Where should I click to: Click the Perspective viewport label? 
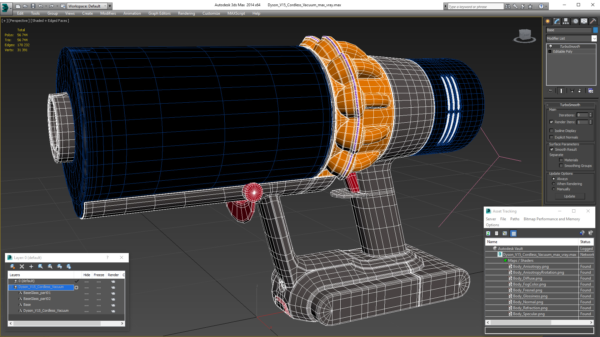coord(19,21)
